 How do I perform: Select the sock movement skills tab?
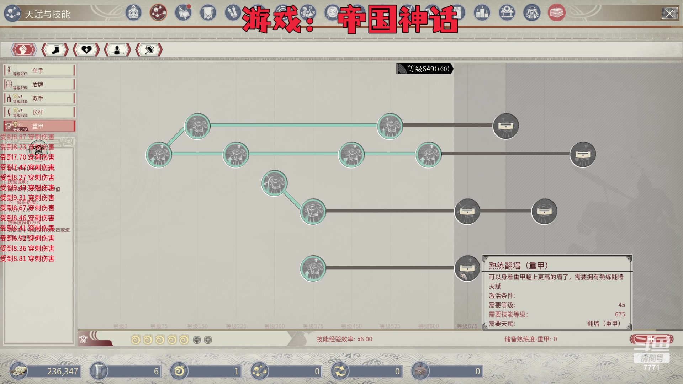pos(55,50)
